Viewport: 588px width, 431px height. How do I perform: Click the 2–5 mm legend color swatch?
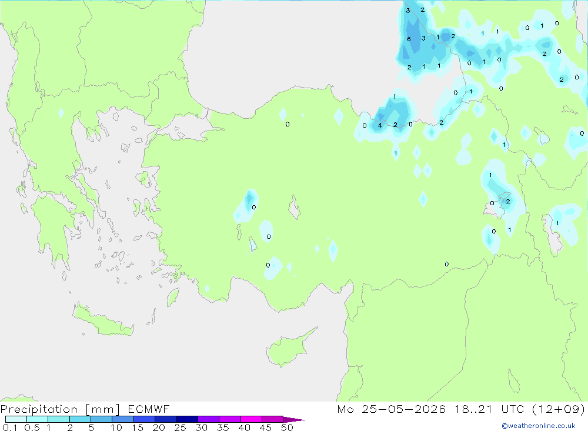pyautogui.click(x=80, y=419)
